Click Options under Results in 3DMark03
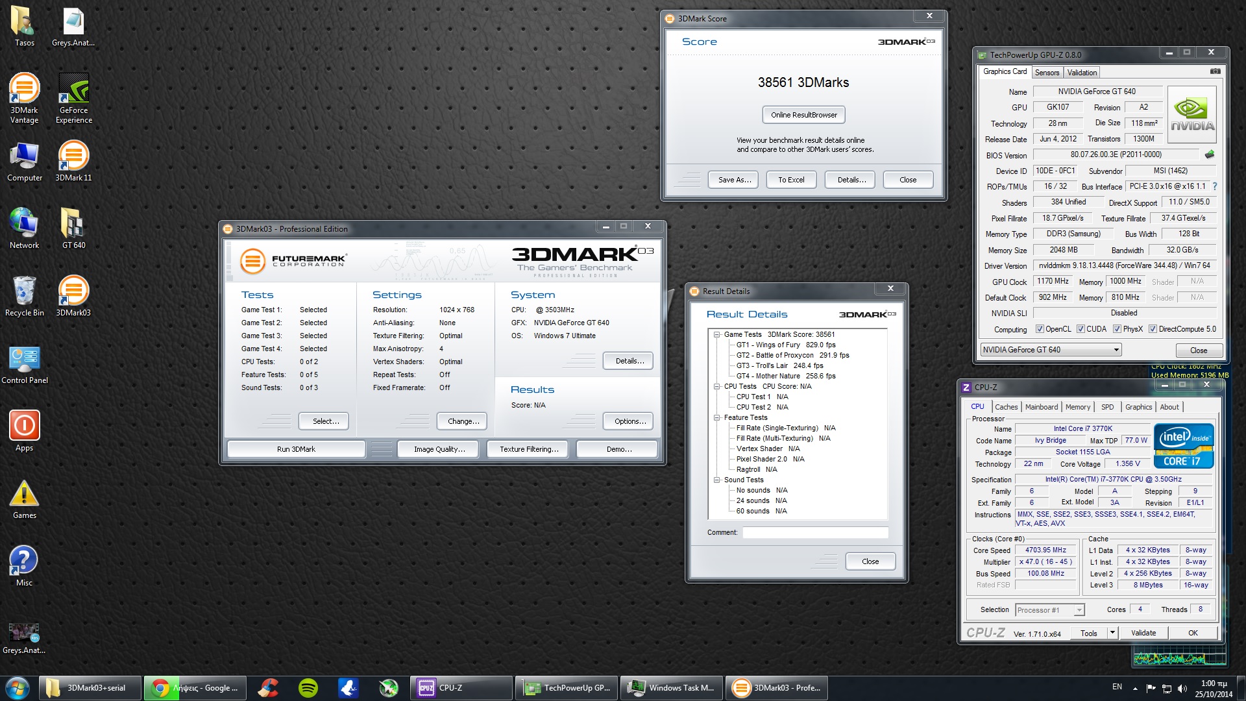This screenshot has width=1246, height=701. pyautogui.click(x=629, y=421)
